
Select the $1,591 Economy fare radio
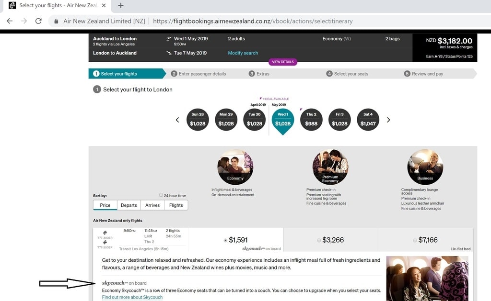(225, 240)
